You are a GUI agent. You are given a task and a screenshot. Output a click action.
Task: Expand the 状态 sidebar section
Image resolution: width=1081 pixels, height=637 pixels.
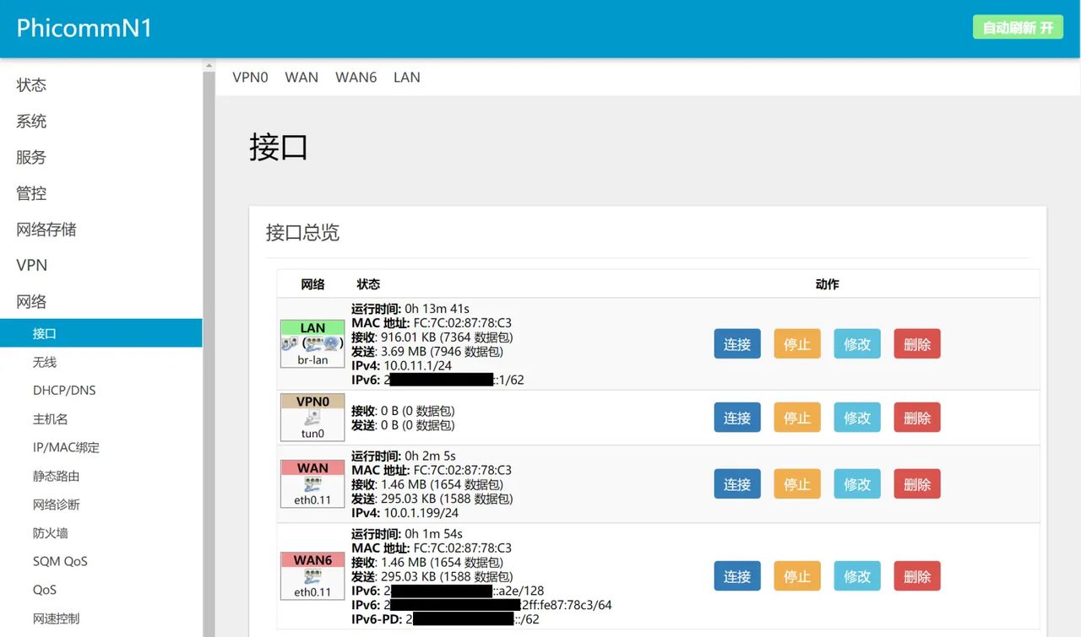click(31, 84)
